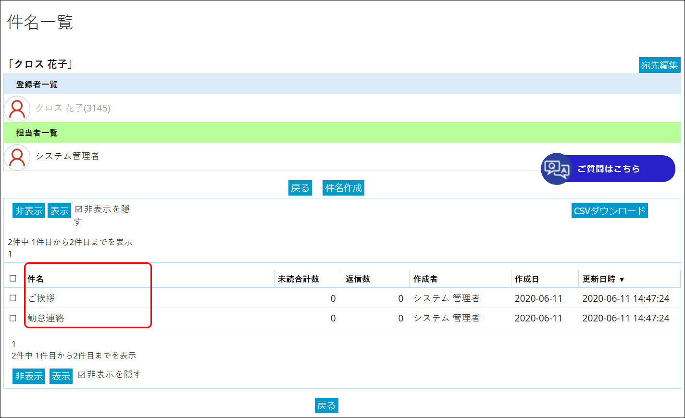Click the 作成者 cell in the ご挨拶 row
This screenshot has height=418, width=685.
[x=447, y=298]
